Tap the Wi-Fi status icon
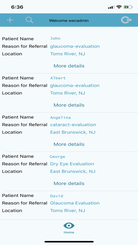Image resolution: width=138 pixels, height=245 pixels. (119, 7)
